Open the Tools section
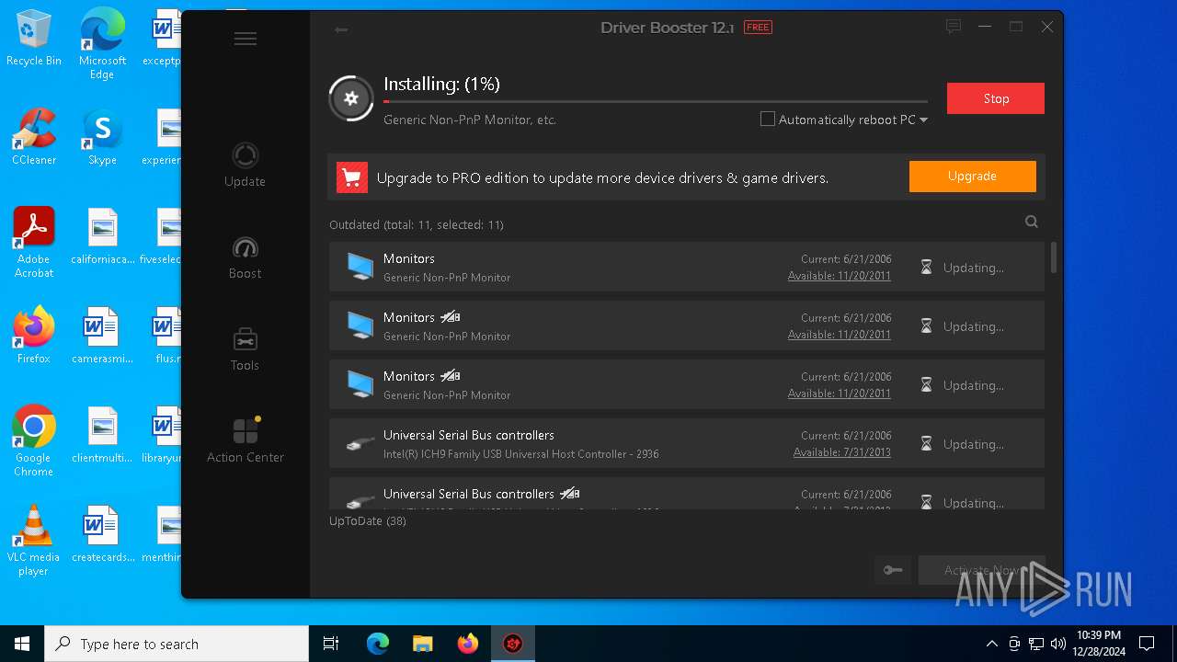This screenshot has width=1177, height=662. coord(245,349)
